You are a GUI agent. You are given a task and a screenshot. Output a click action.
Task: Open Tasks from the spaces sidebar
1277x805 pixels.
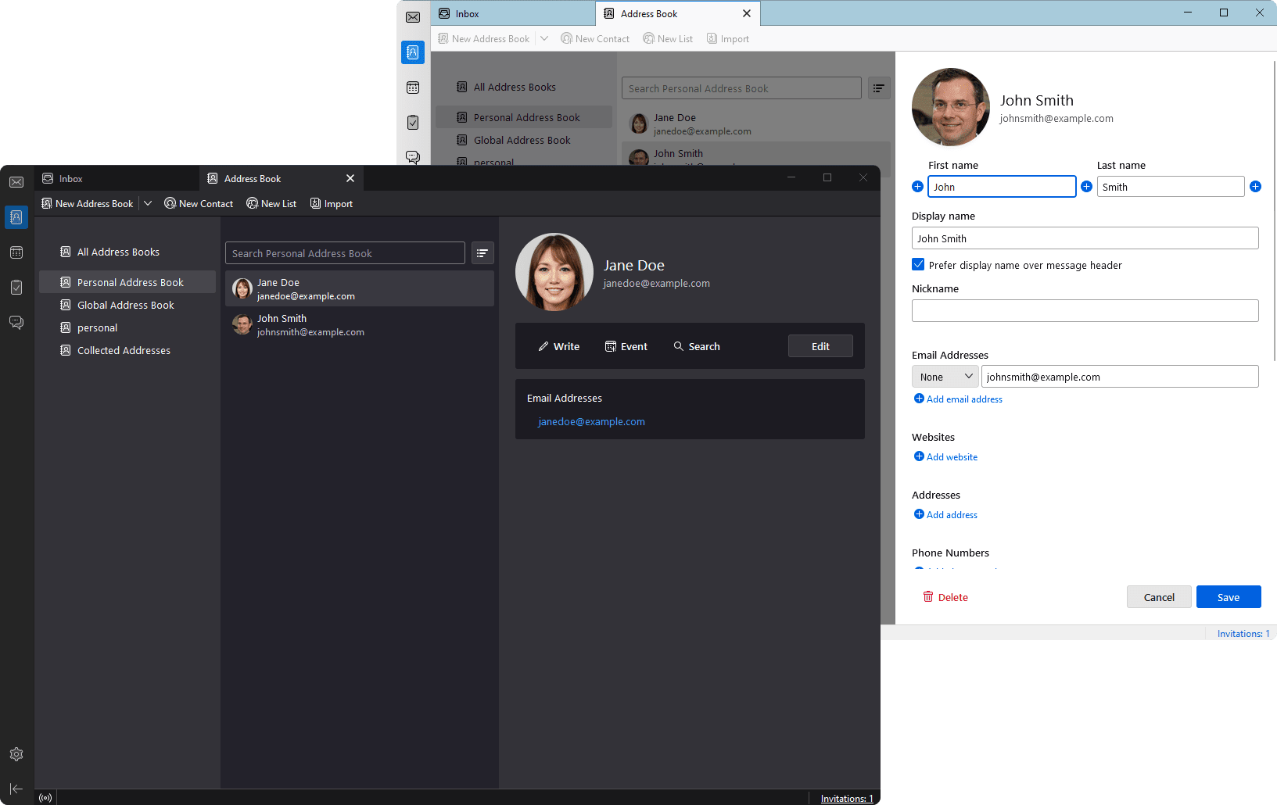[x=16, y=287]
